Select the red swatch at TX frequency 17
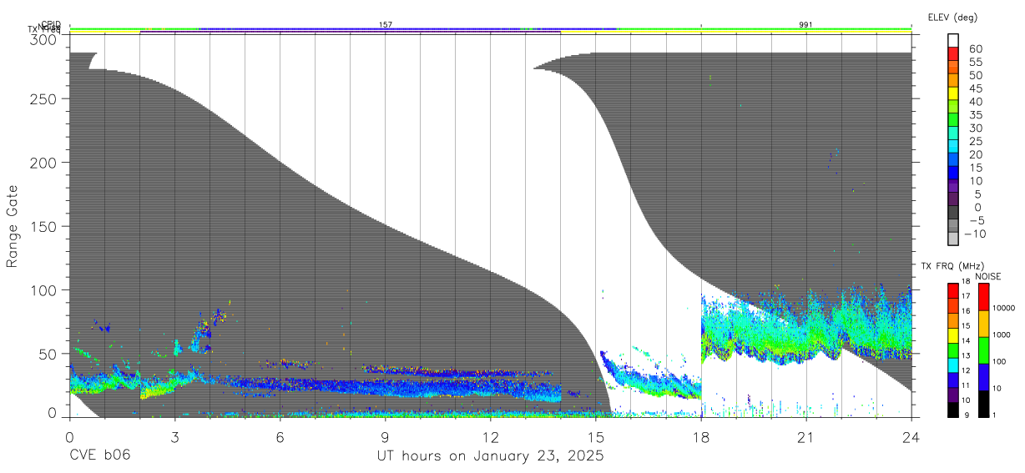 pos(952,291)
